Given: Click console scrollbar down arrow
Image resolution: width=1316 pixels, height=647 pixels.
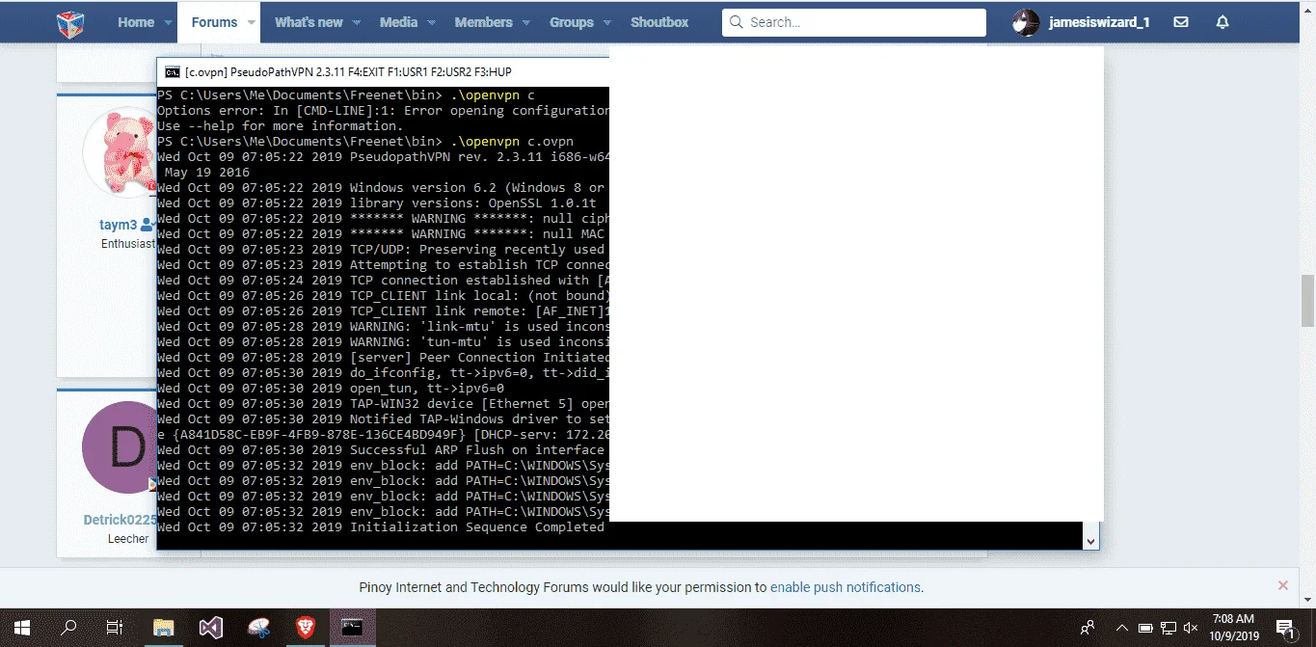Looking at the screenshot, I should pos(1091,542).
